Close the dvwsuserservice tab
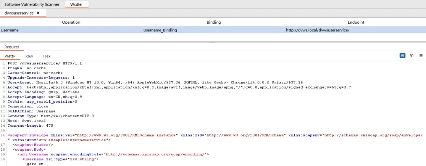Viewport: 426px width, 166px height. [38, 13]
